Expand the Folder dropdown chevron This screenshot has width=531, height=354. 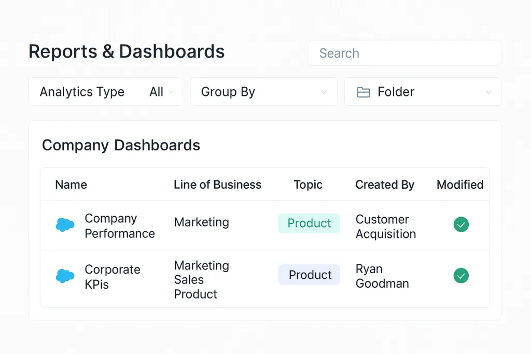[488, 92]
